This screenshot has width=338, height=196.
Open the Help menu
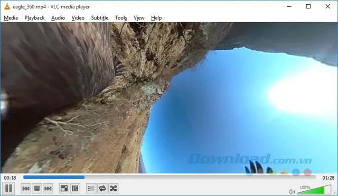(x=156, y=18)
